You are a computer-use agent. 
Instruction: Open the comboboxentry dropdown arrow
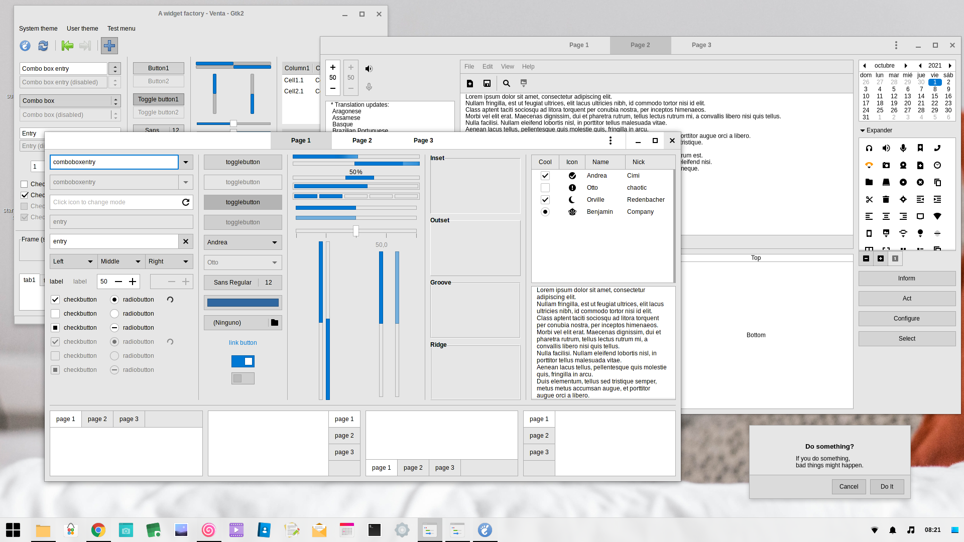point(186,162)
